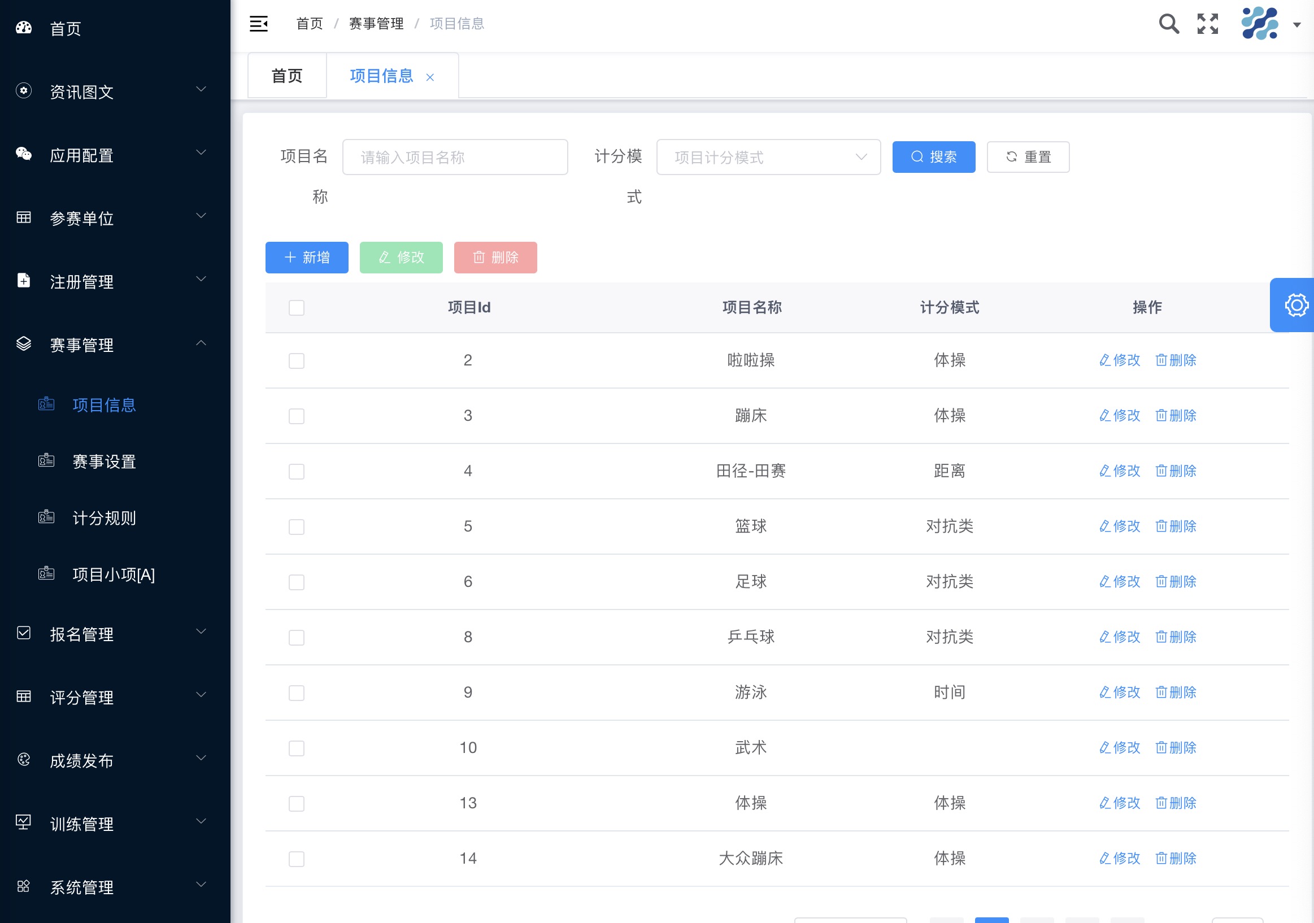
Task: Click 修改 in the 武术 row
Action: point(1120,748)
